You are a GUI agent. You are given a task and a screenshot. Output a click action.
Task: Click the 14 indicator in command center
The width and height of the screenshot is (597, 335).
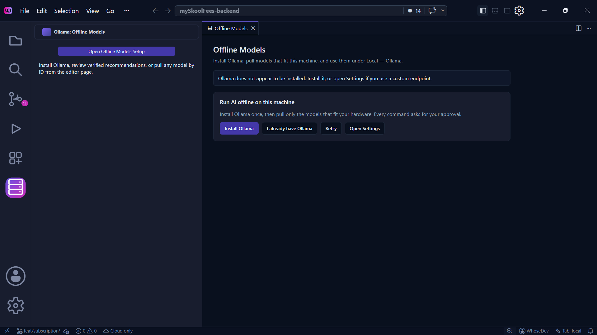coord(414,11)
